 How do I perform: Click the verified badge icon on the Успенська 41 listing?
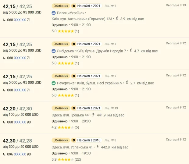point(73,140)
